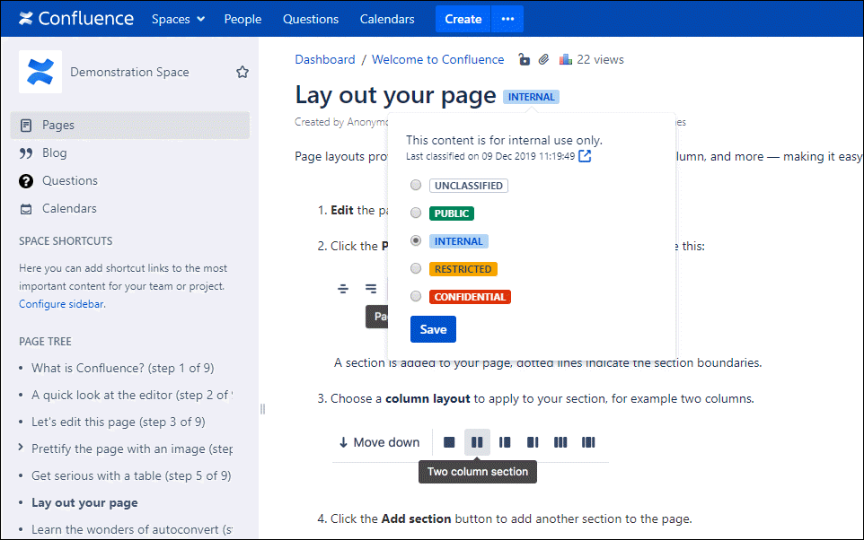Open attachments via the paperclip icon
Viewport: 864px width, 540px height.
tap(543, 60)
